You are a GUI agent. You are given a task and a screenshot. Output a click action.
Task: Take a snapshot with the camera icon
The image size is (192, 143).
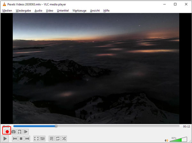(13, 131)
